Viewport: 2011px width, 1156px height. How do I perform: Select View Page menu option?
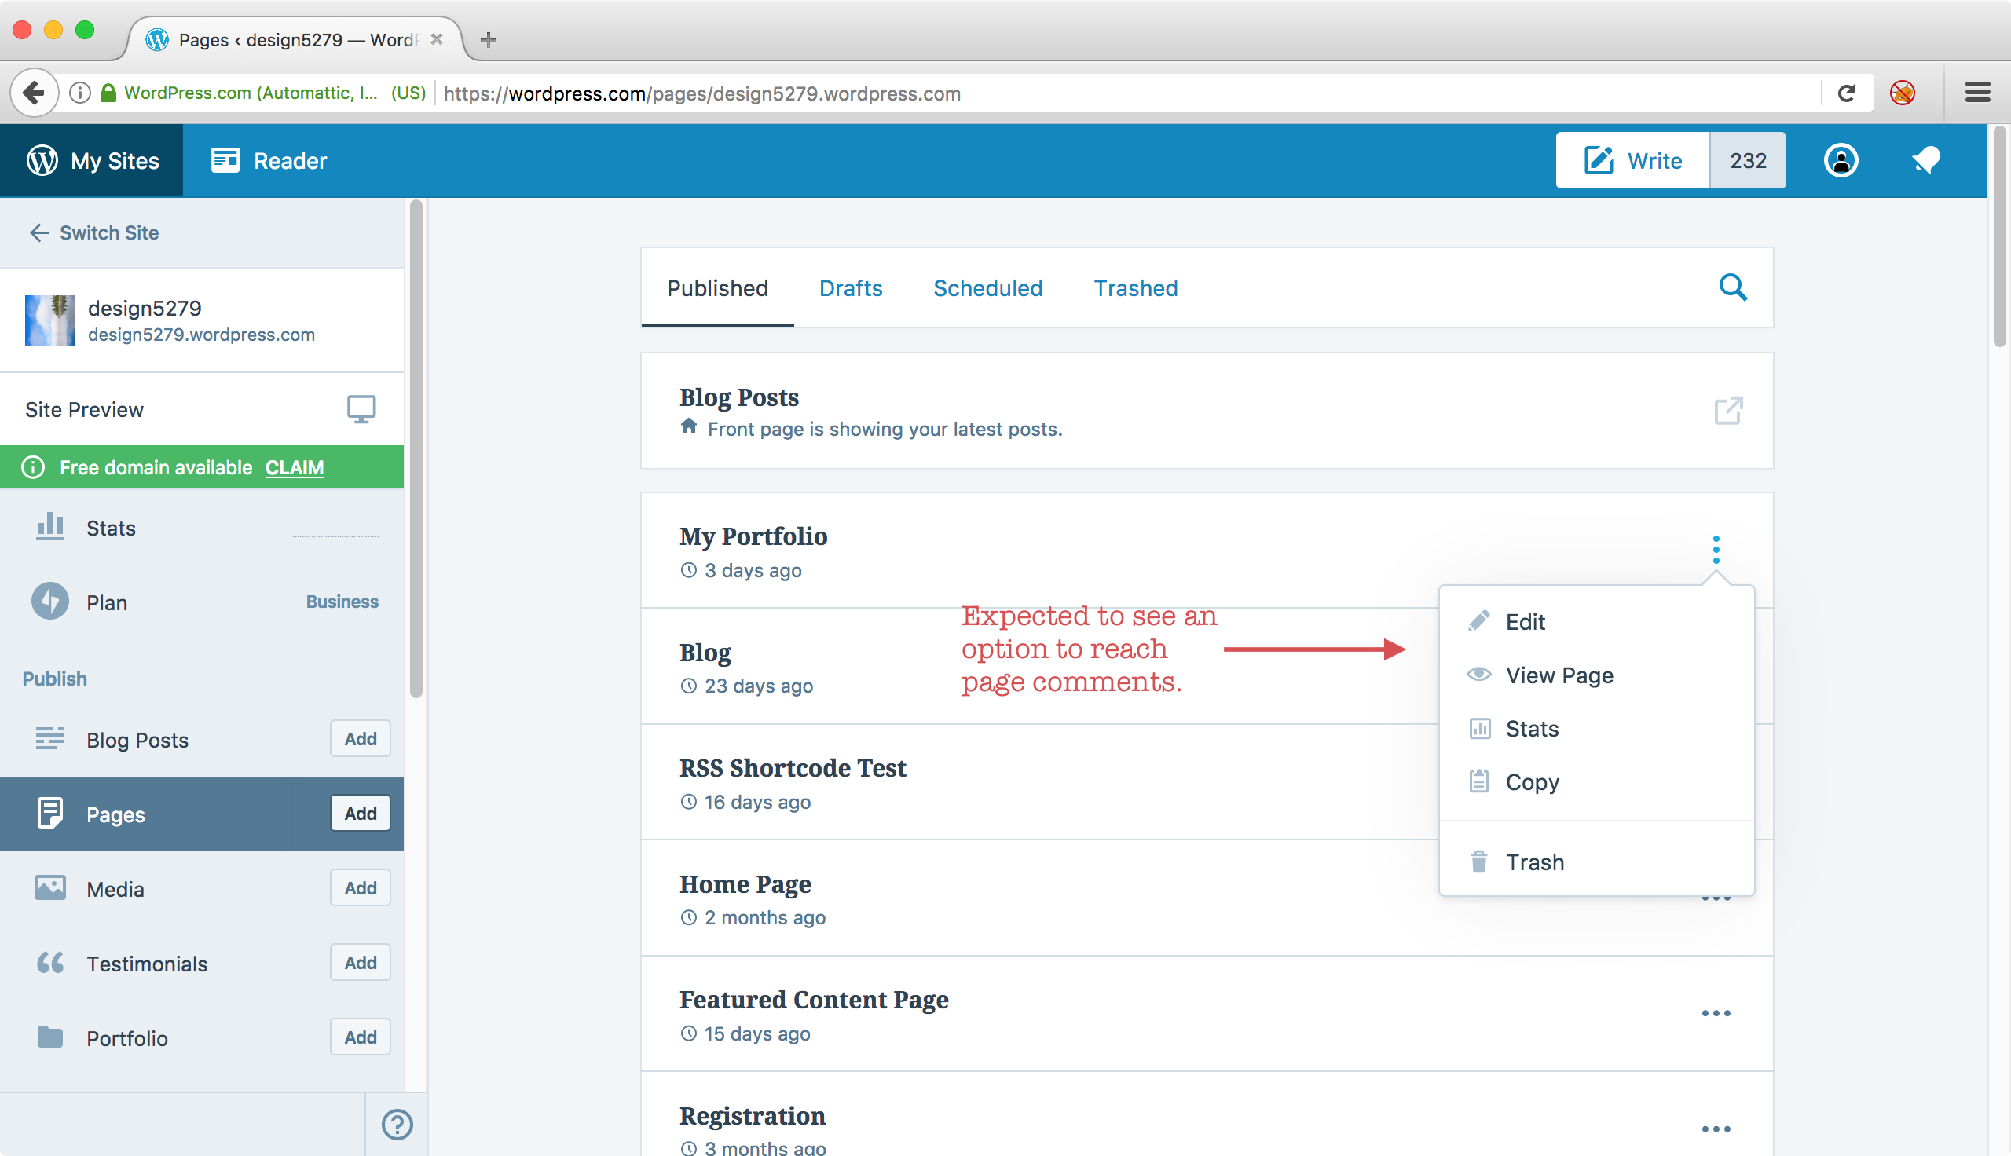point(1559,675)
